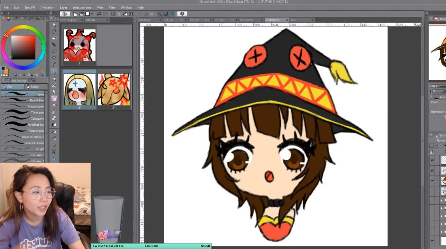The image size is (446, 249).
Task: Choose the G-pen brush
Action: [x=23, y=94]
